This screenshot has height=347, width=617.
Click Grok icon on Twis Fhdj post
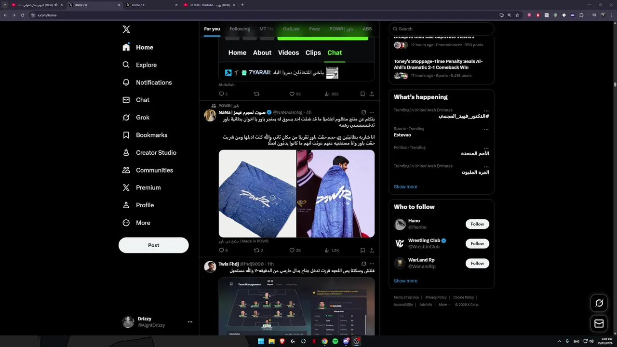pos(363,264)
